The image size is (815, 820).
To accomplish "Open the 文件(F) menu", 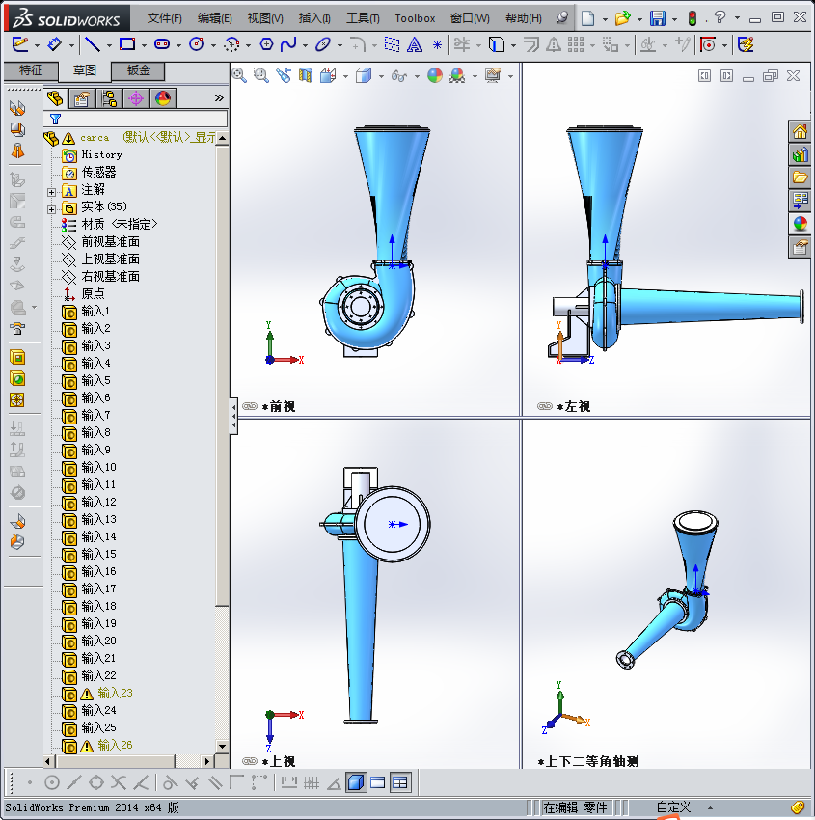I will click(x=165, y=18).
